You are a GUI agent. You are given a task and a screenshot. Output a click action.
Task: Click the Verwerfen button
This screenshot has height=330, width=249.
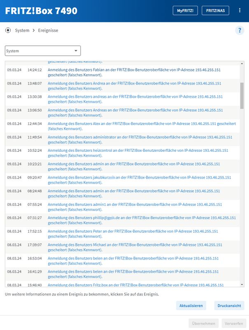point(234,323)
